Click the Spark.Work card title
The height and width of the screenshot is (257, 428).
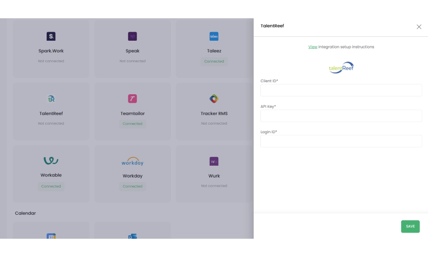[51, 51]
